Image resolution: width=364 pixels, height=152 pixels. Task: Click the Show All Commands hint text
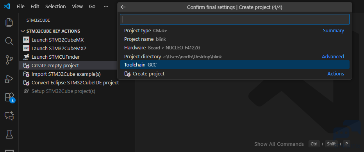click(279, 144)
